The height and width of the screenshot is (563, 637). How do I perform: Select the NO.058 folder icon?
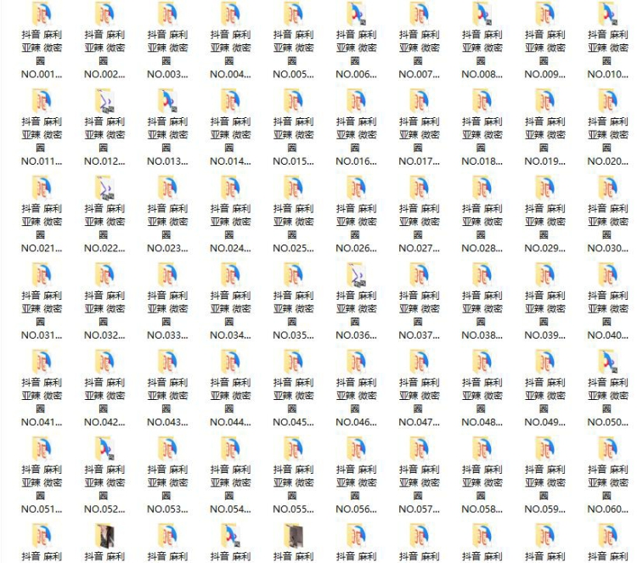(482, 448)
